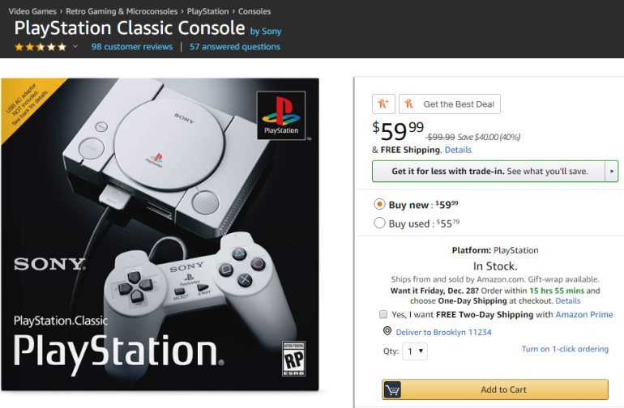Expand the star rating breakdown chevron
624x408 pixels.
pos(76,47)
